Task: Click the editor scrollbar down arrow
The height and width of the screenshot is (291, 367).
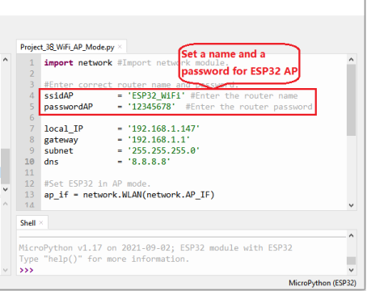Action: 351,205
